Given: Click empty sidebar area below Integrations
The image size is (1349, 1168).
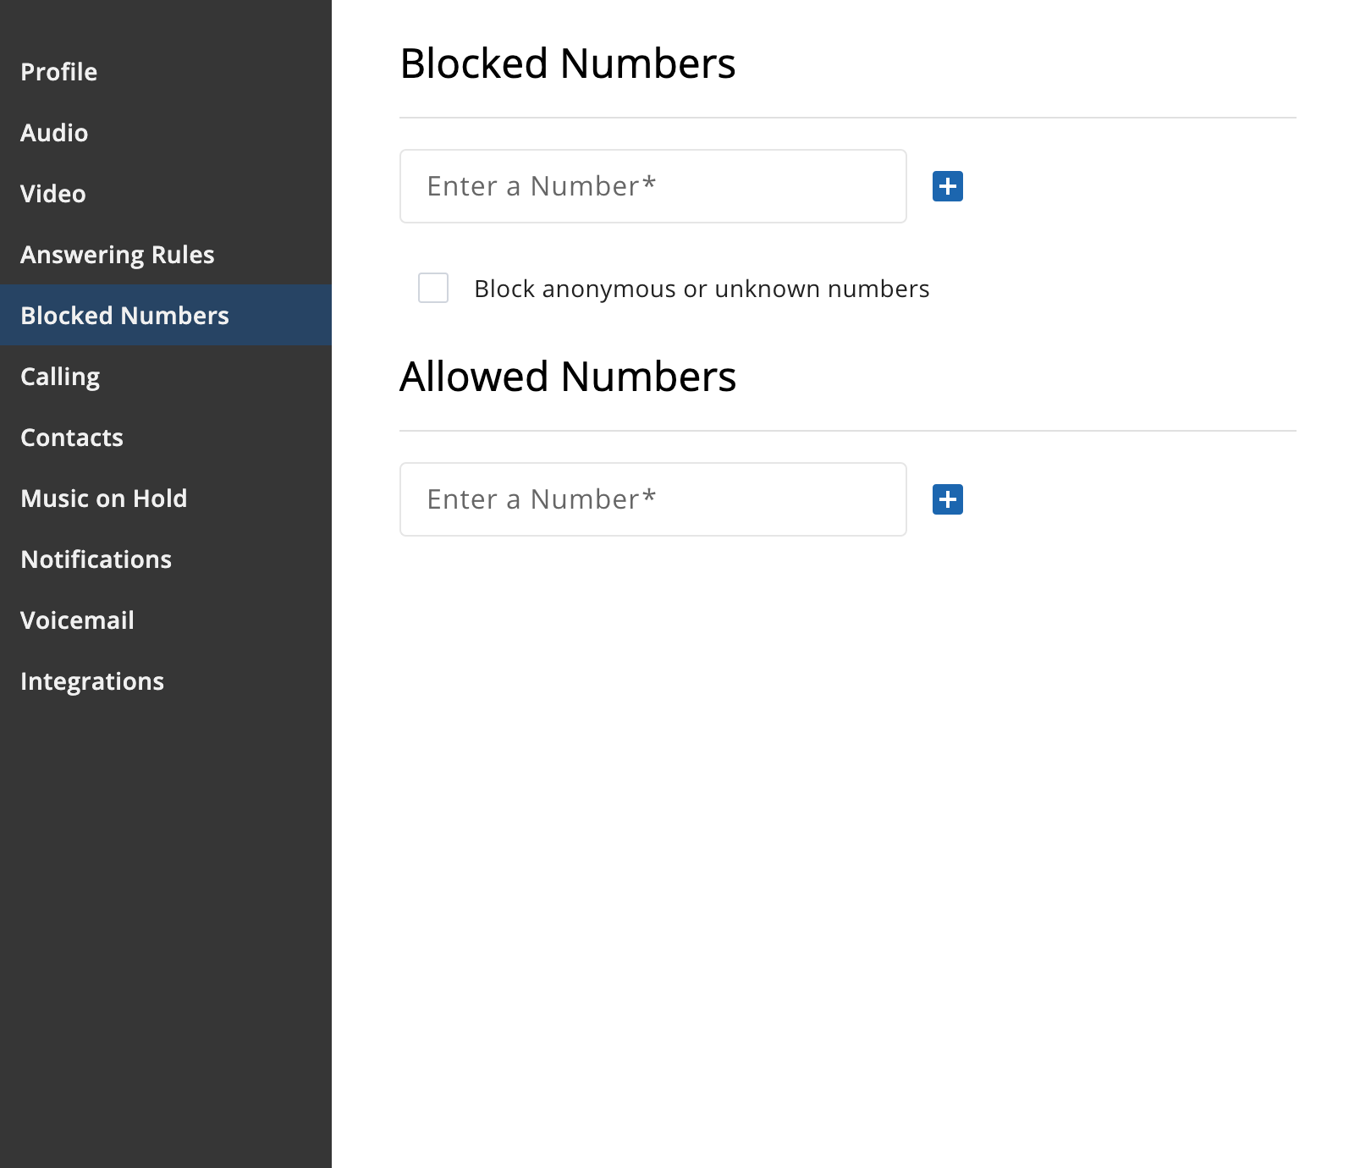Looking at the screenshot, I should (166, 931).
